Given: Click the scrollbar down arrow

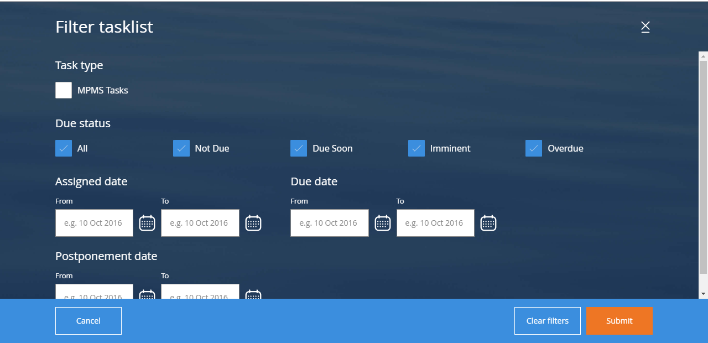Looking at the screenshot, I should click(x=703, y=293).
